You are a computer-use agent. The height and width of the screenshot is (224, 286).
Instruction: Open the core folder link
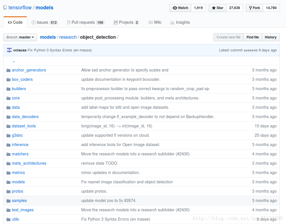pyautogui.click(x=16, y=98)
